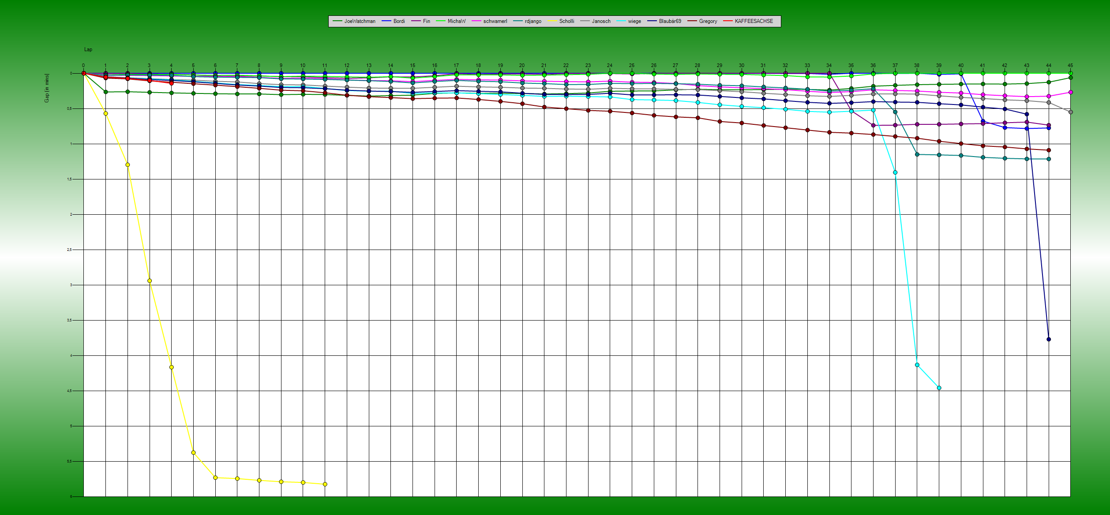Select Gregory's dark red point at lap 44

click(x=1049, y=150)
